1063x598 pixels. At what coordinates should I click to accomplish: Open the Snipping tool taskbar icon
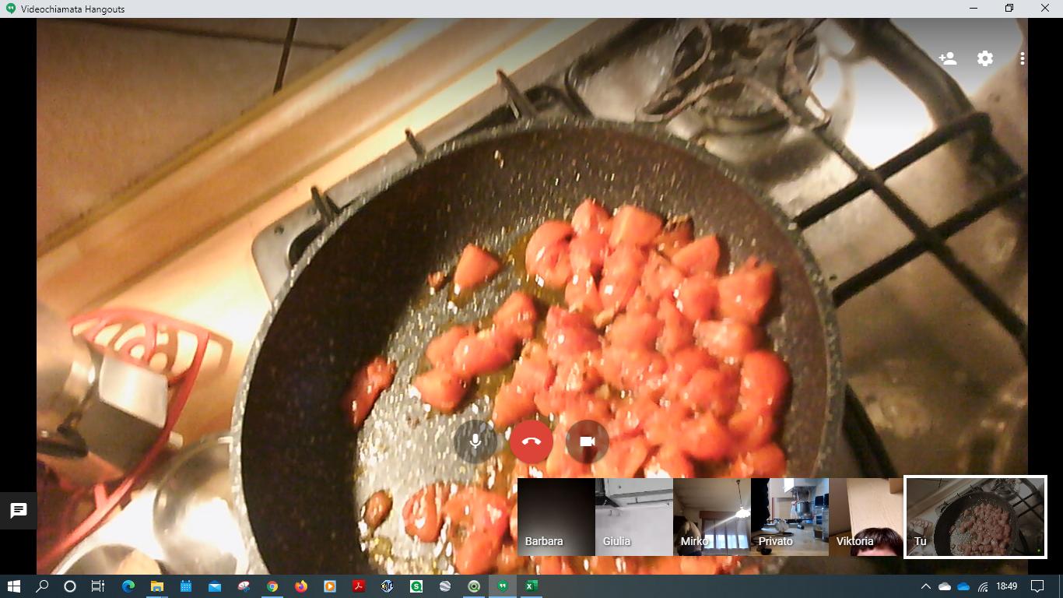[x=244, y=586]
